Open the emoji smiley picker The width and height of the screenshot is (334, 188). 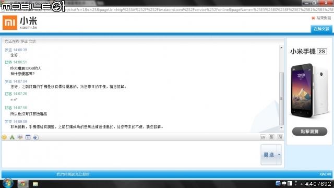[4, 137]
